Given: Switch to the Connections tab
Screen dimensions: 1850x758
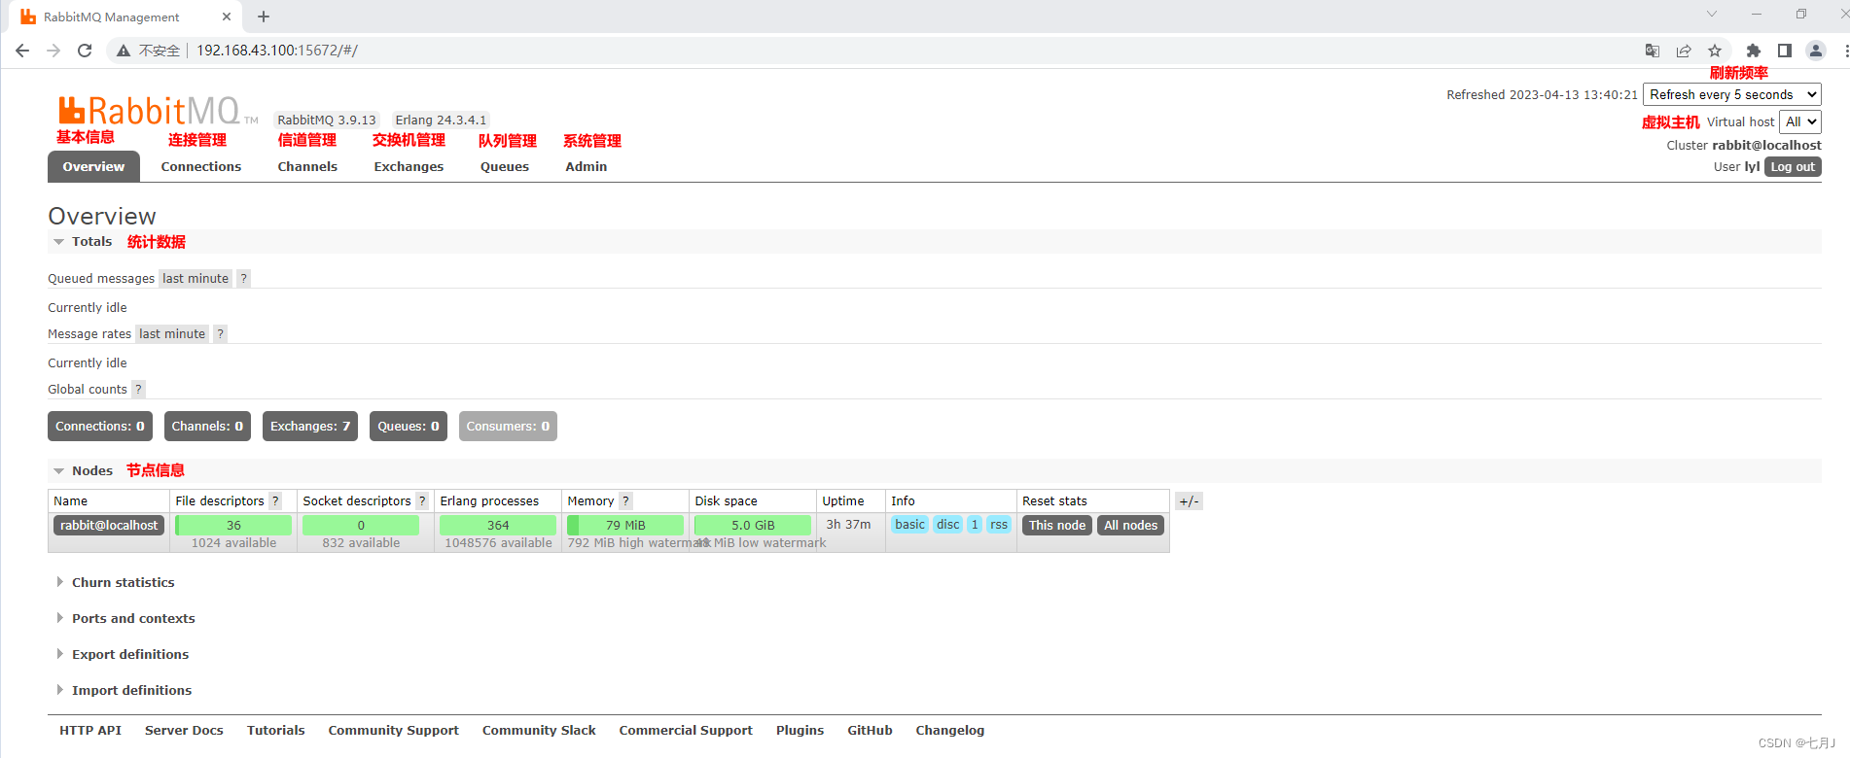Looking at the screenshot, I should (201, 166).
